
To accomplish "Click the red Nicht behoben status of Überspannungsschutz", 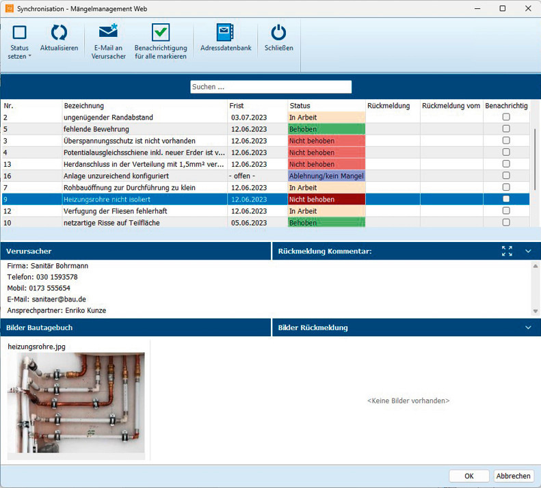I will (326, 141).
